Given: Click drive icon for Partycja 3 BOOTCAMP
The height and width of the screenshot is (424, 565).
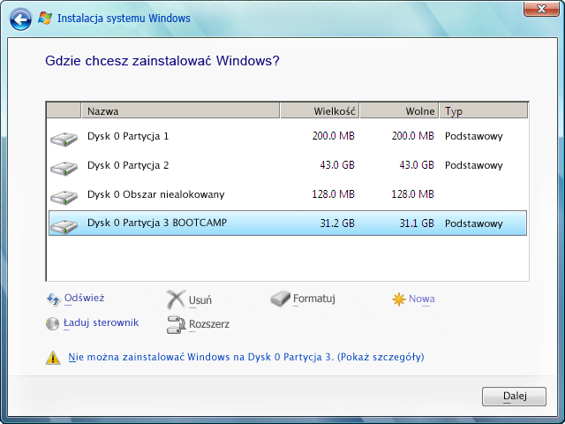Looking at the screenshot, I should pos(64,226).
